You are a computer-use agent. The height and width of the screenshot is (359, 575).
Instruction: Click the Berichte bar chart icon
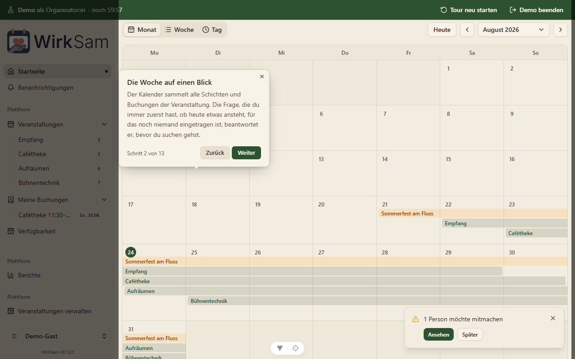(11, 275)
